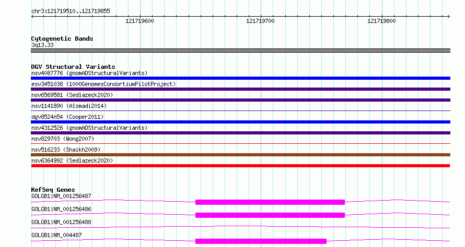Click the purple nsv6569581 variant bar
Image resolution: width=465 pixels, height=247 pixels.
(x=240, y=100)
